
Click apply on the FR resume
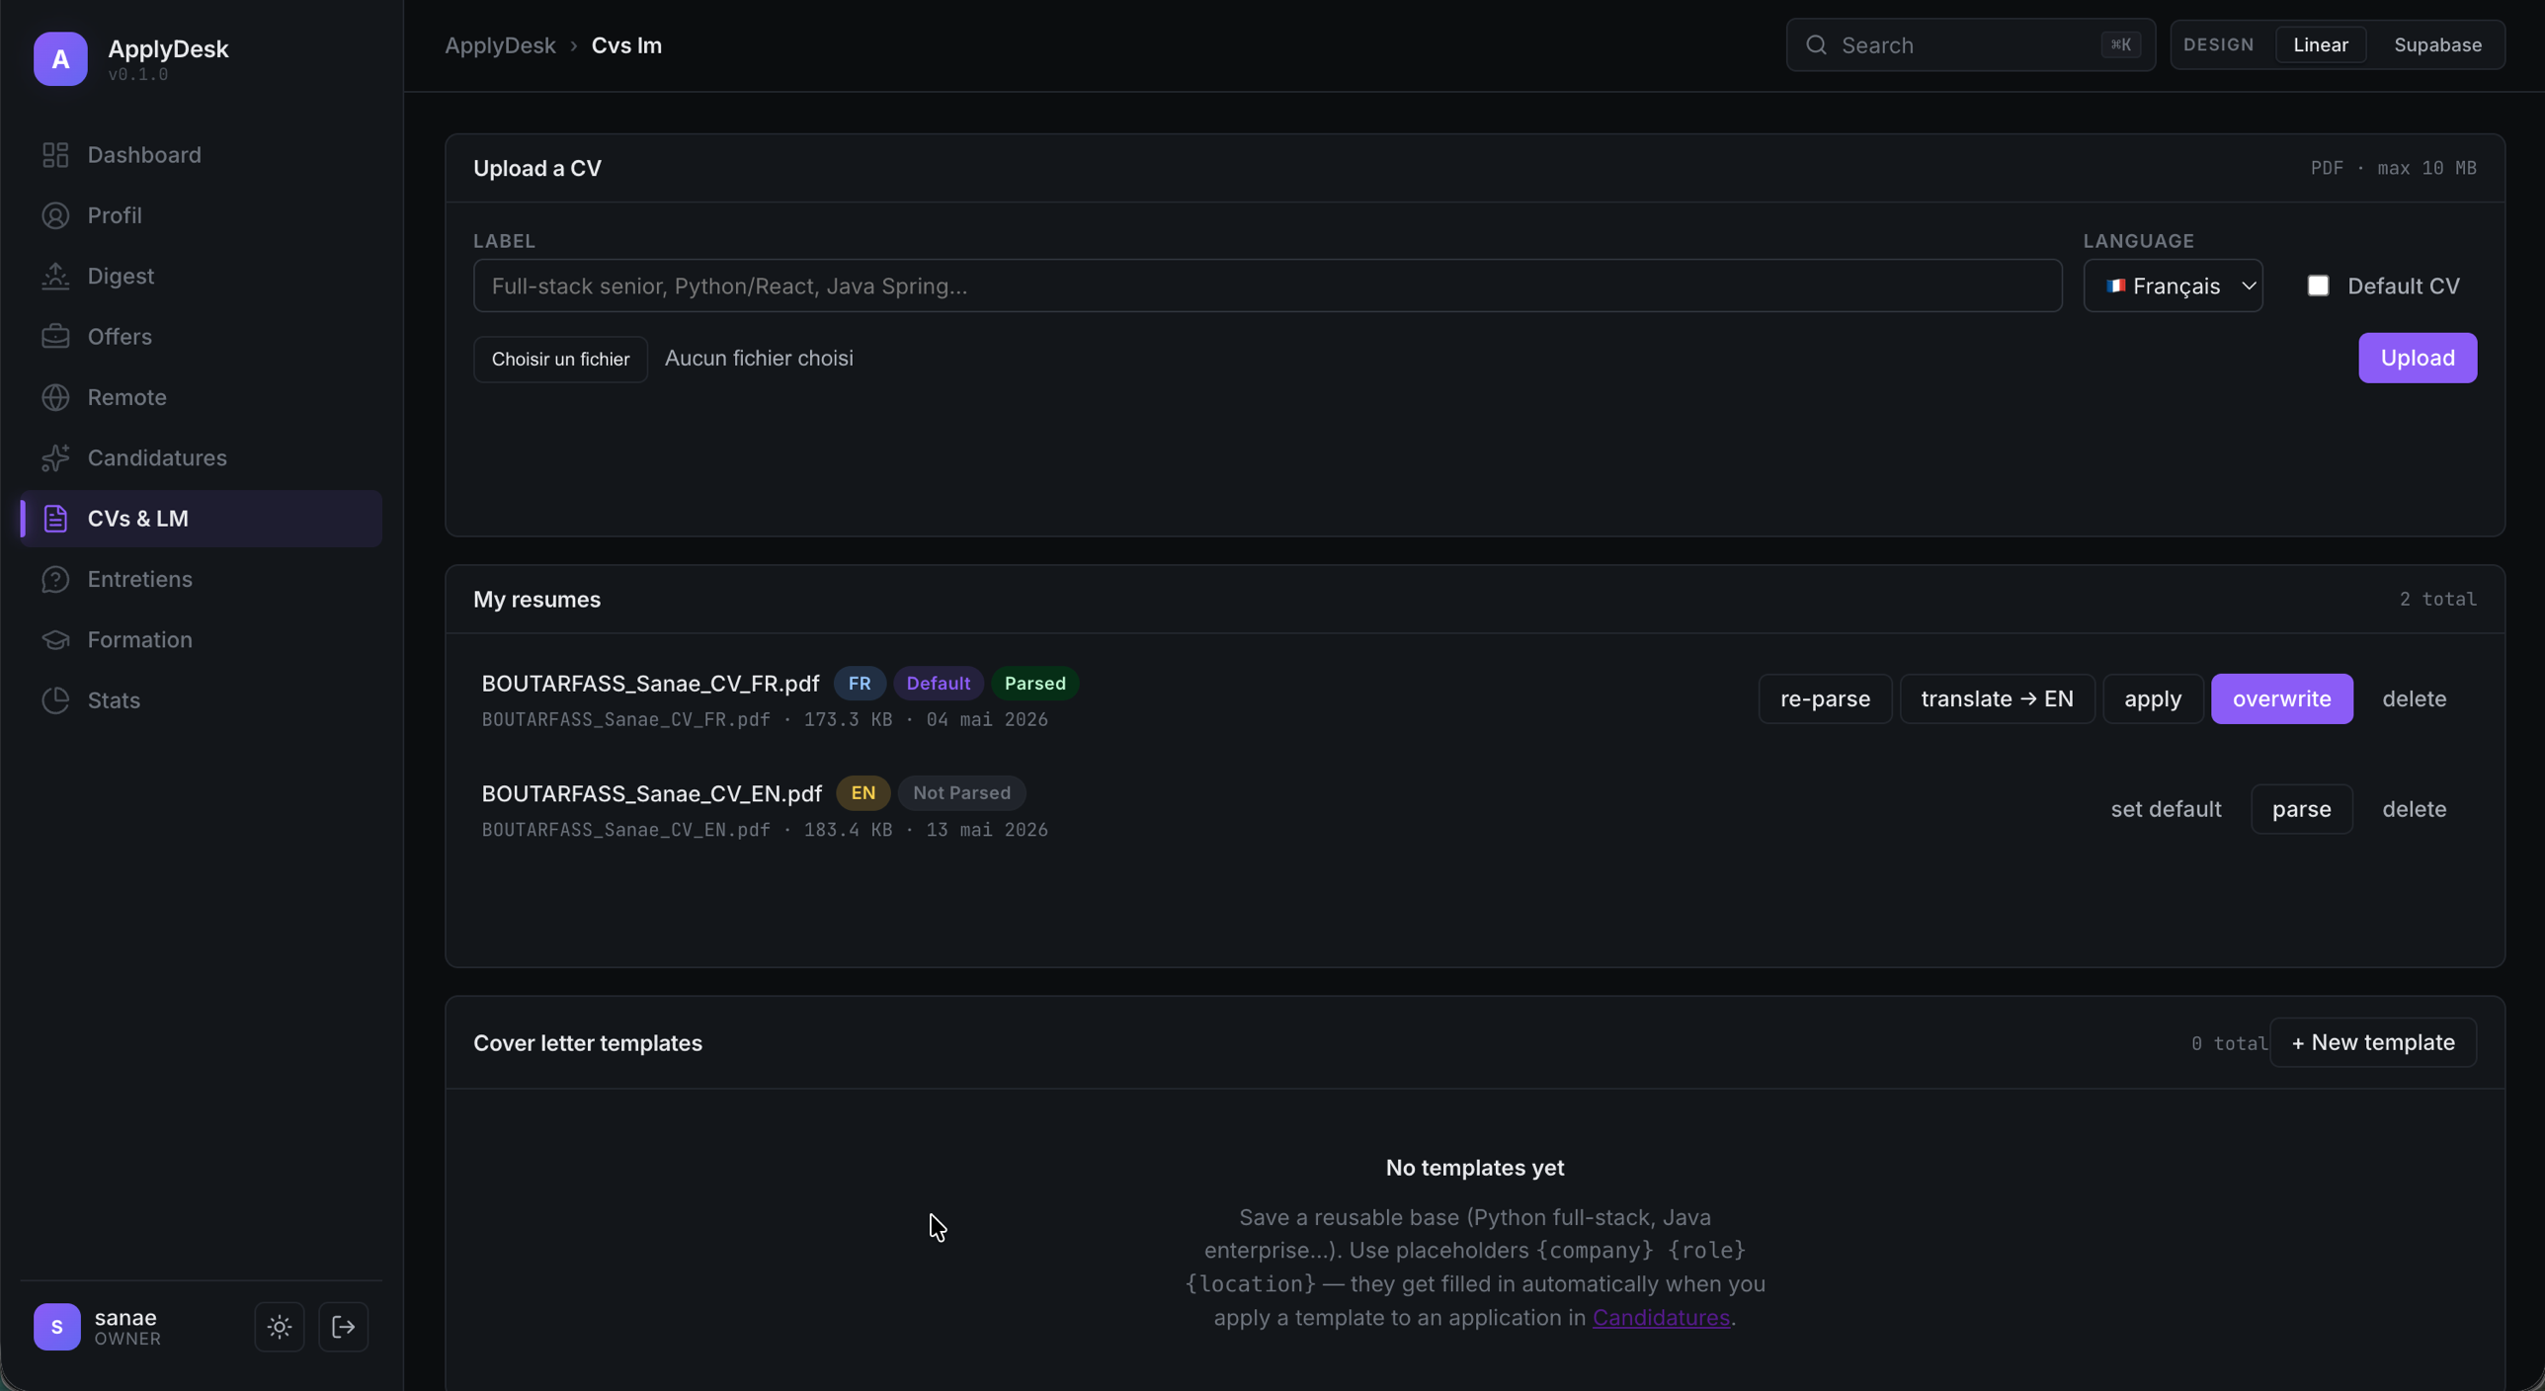point(2153,699)
